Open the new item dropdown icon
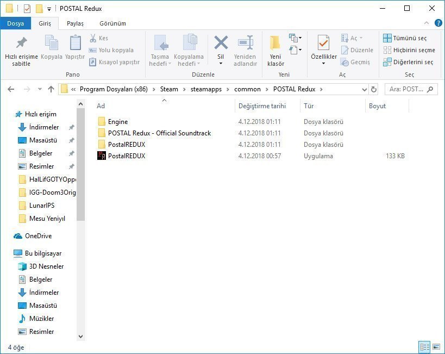The image size is (445, 354). tap(295, 38)
